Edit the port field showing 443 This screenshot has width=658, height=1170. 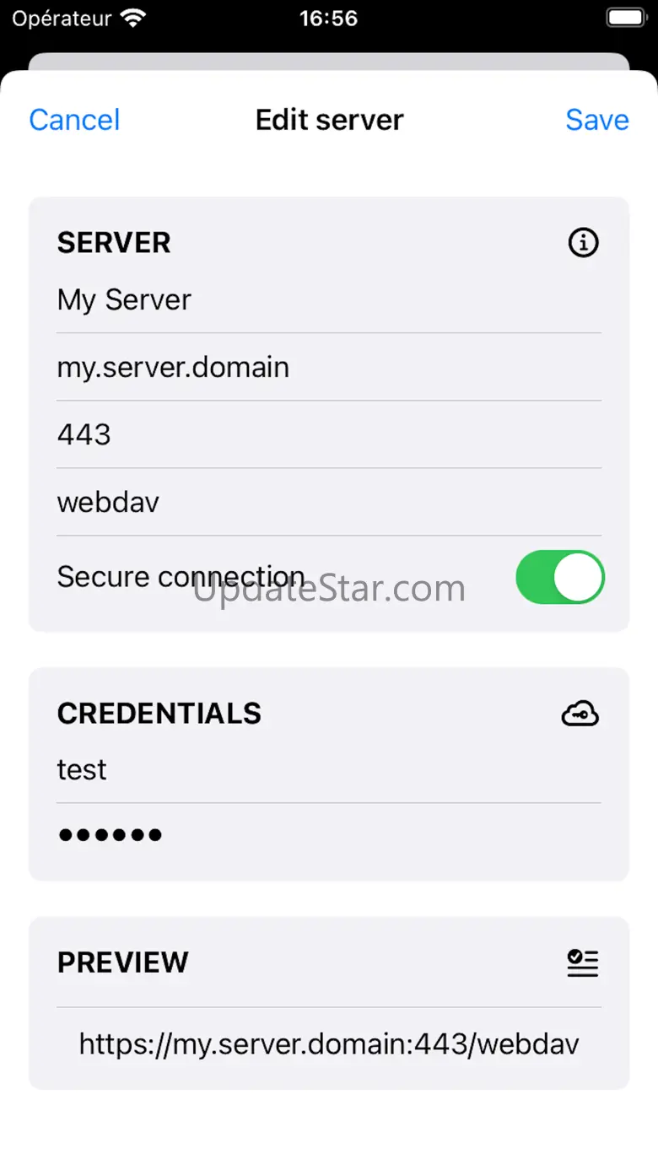(329, 434)
